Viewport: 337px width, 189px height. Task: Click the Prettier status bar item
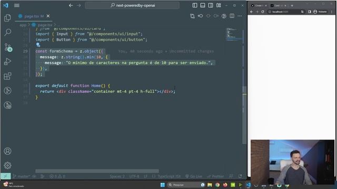(215, 176)
